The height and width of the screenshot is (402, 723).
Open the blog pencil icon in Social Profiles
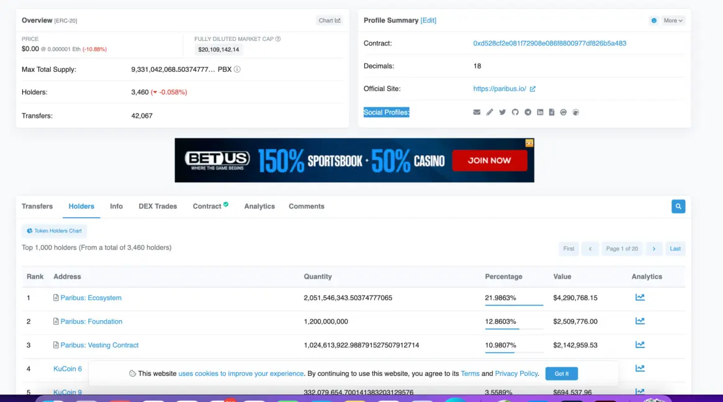point(490,112)
